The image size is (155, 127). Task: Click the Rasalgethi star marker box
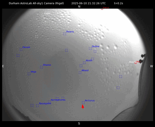[x=37, y=106]
